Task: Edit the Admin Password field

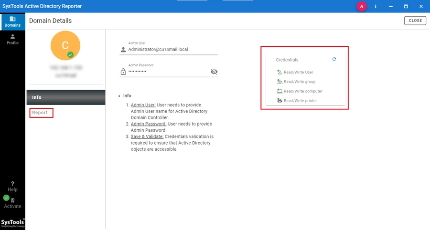Action: (x=169, y=72)
